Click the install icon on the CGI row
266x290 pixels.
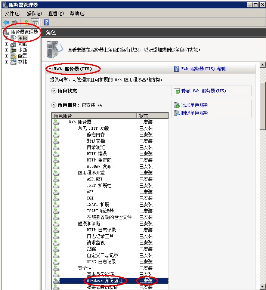click(x=56, y=198)
